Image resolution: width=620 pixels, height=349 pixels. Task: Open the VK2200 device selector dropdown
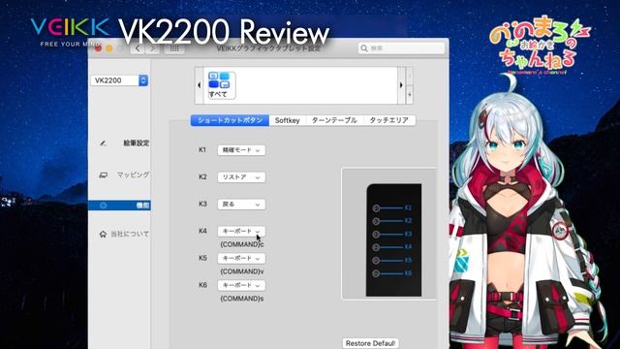(119, 80)
